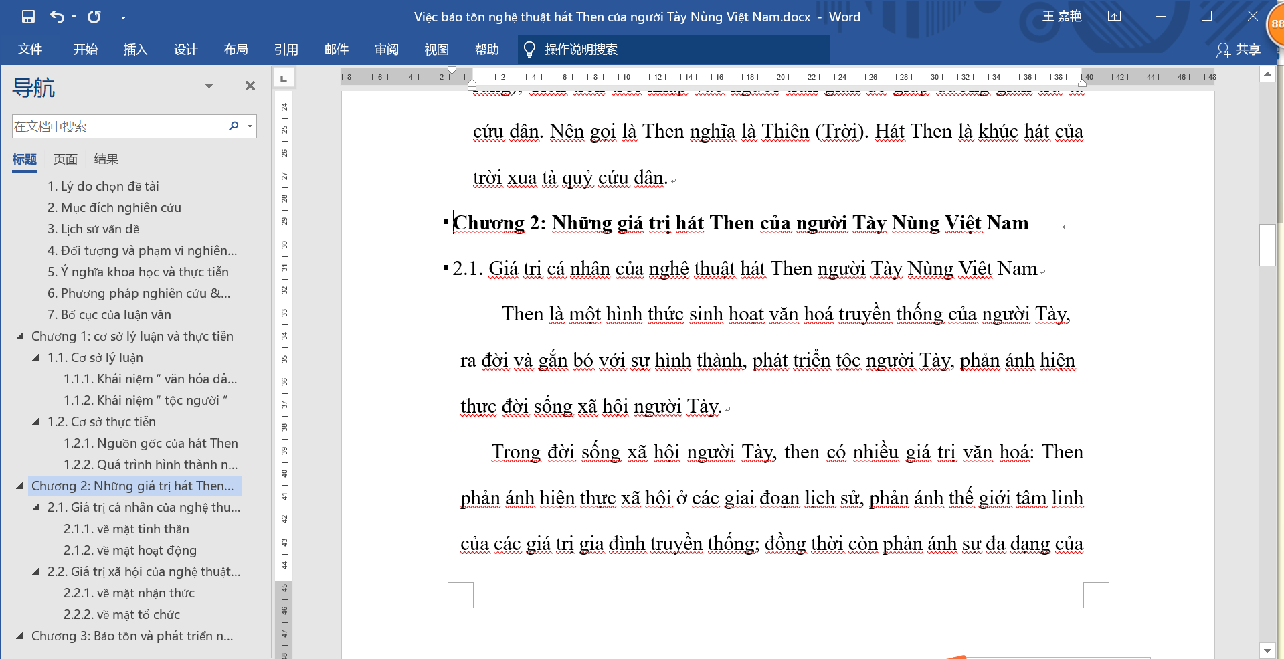Click the vertical scrollbar thumb

click(1267, 245)
